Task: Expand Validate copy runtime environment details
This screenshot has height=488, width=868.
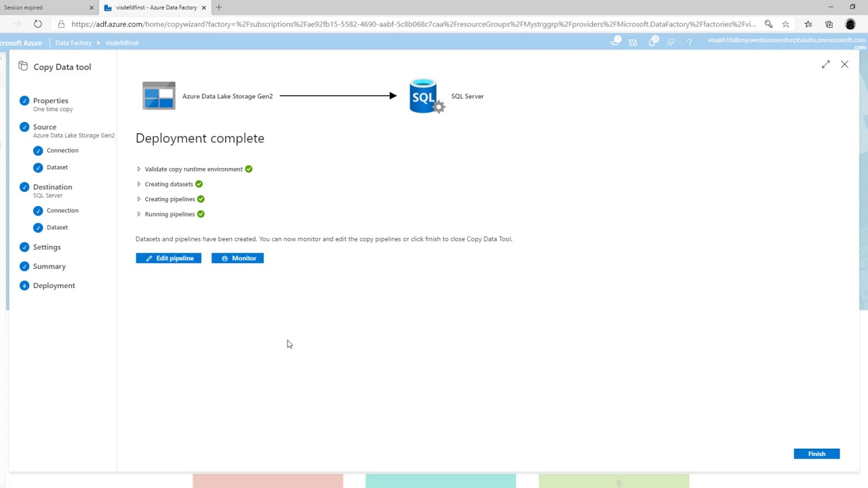Action: click(x=139, y=169)
